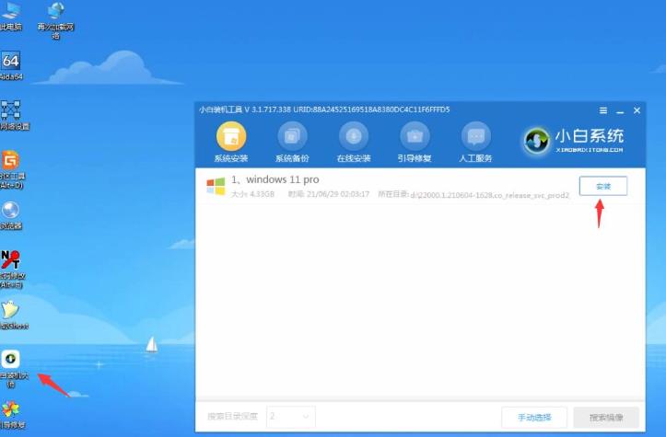
Task: Open the NT password tool desktop icon
Action: coord(12,270)
